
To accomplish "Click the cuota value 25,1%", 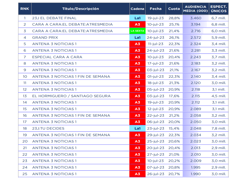I will click(x=174, y=25).
